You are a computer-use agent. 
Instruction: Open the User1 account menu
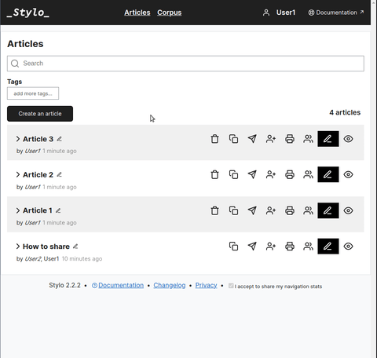click(279, 13)
